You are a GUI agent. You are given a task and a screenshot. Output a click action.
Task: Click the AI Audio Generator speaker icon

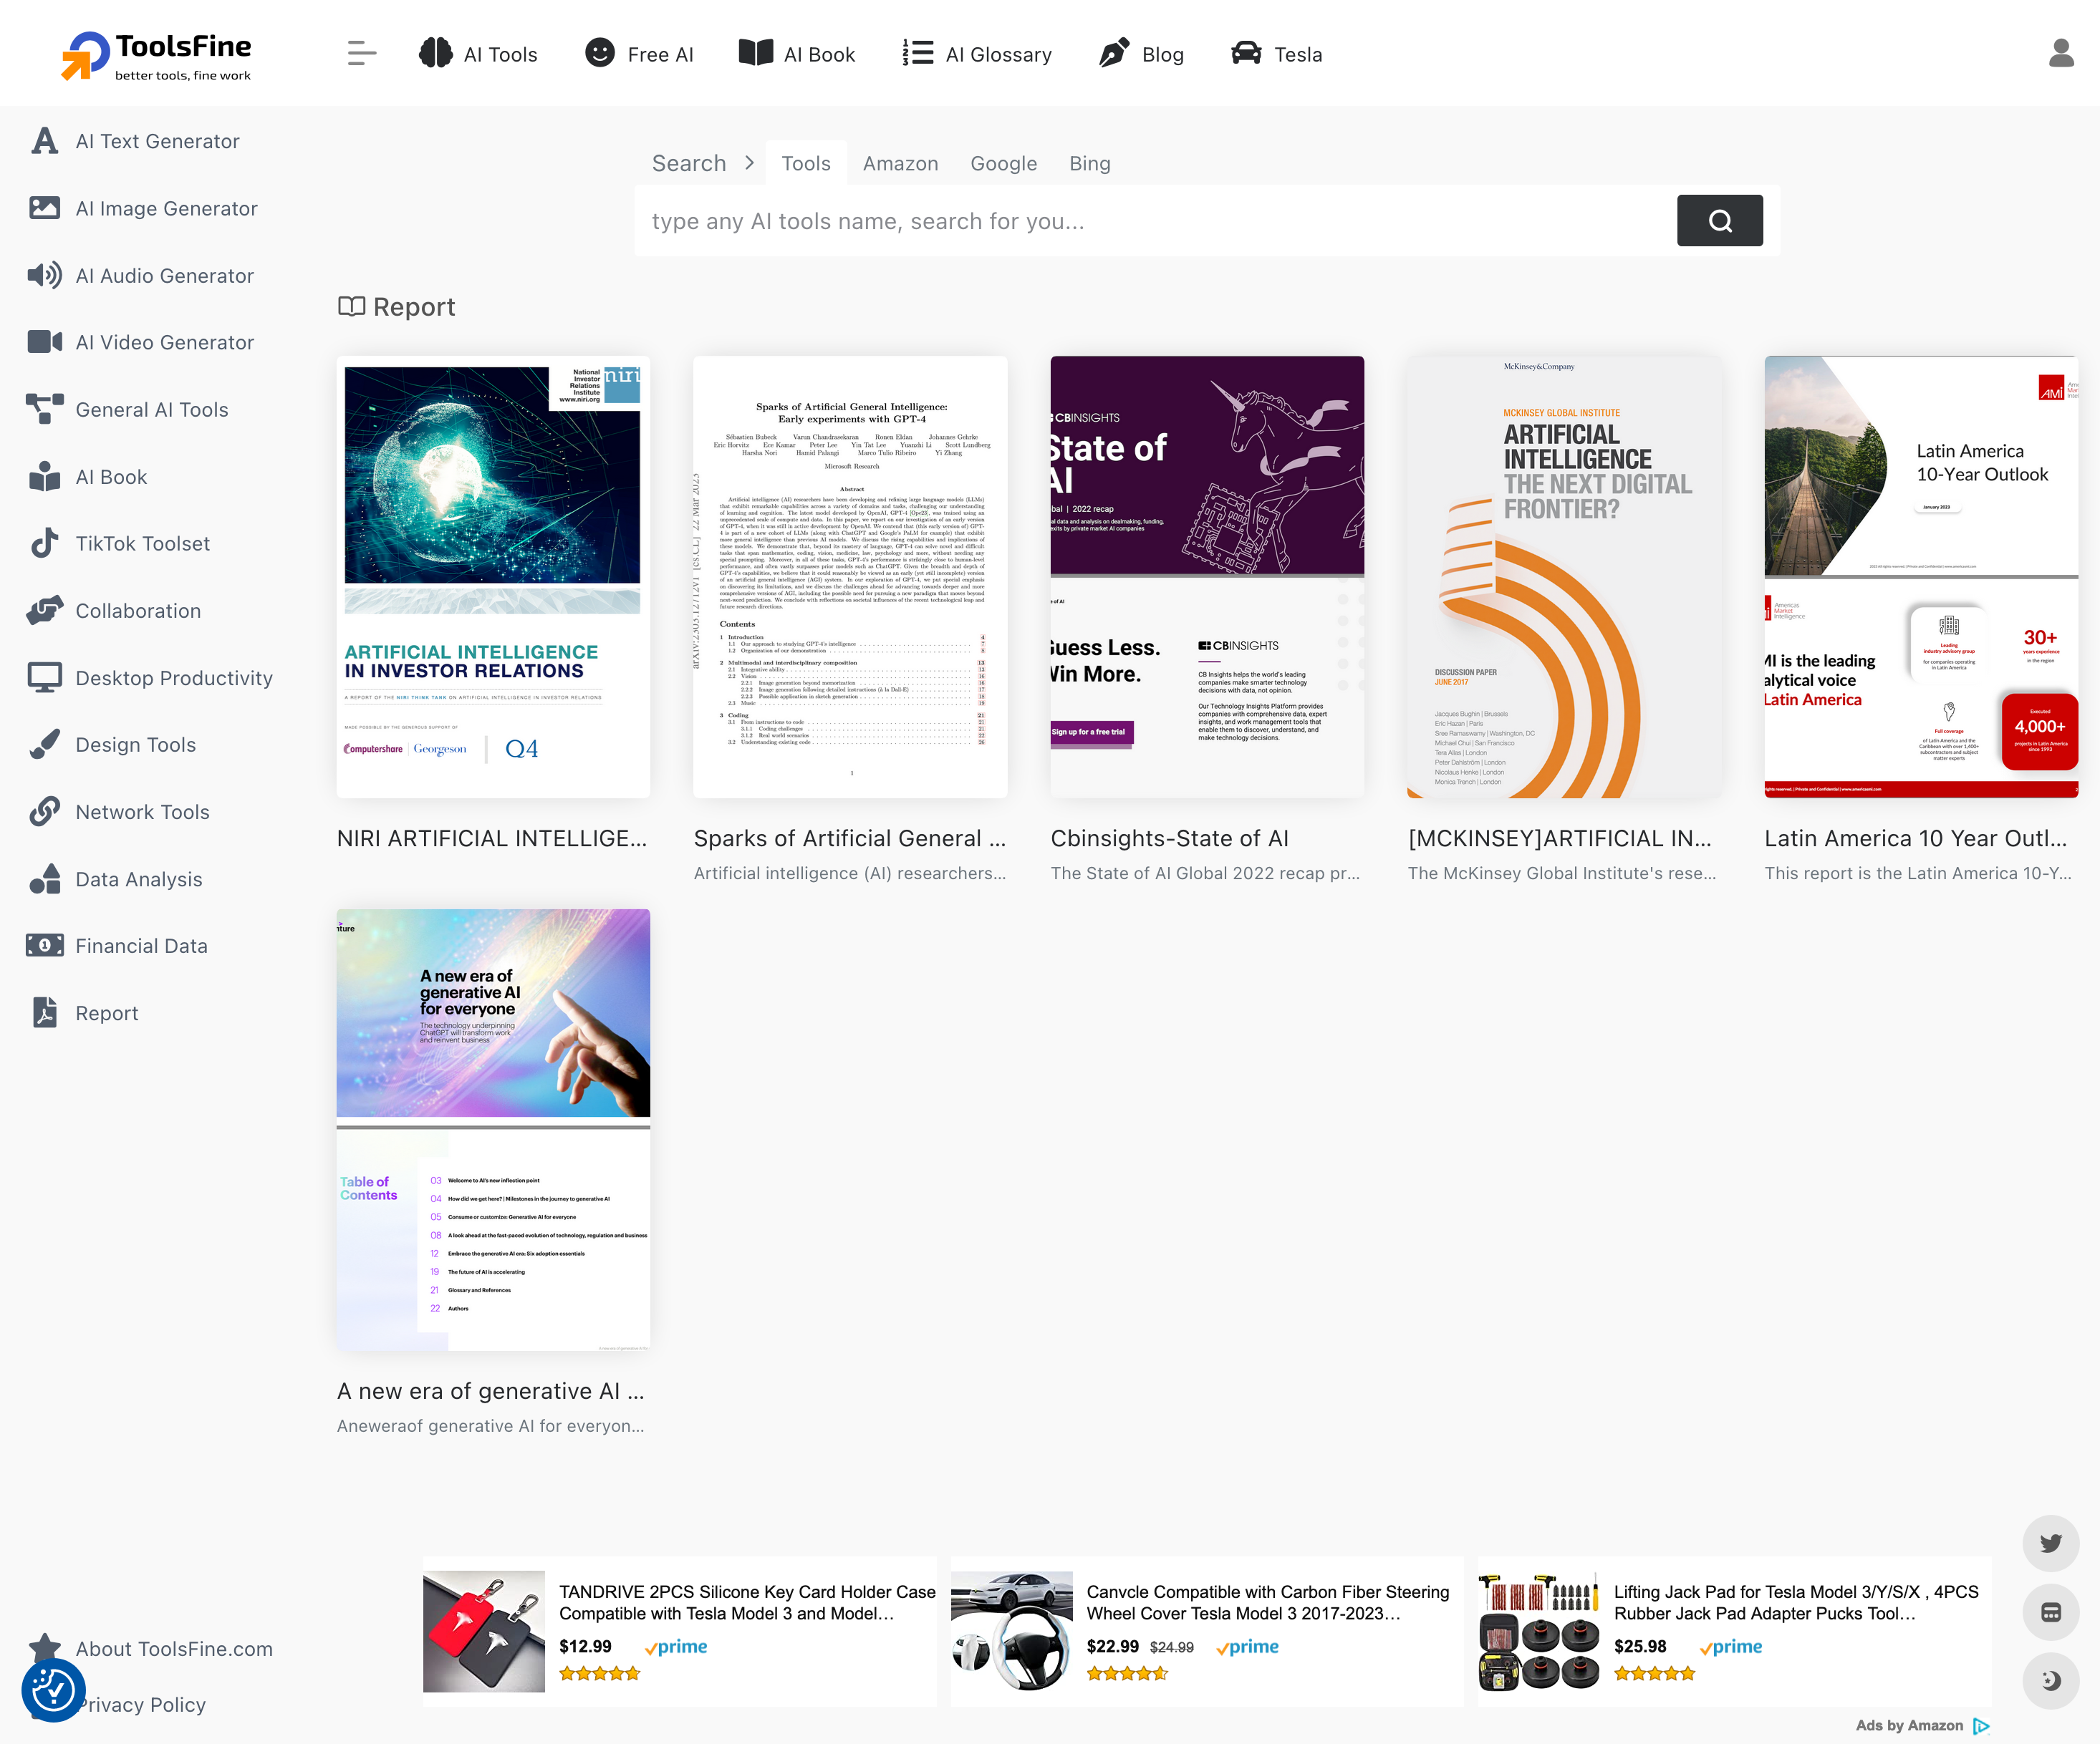click(44, 275)
